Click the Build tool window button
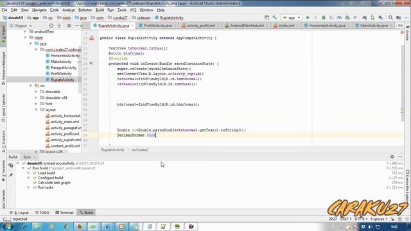This screenshot has width=411, height=231. (86, 212)
